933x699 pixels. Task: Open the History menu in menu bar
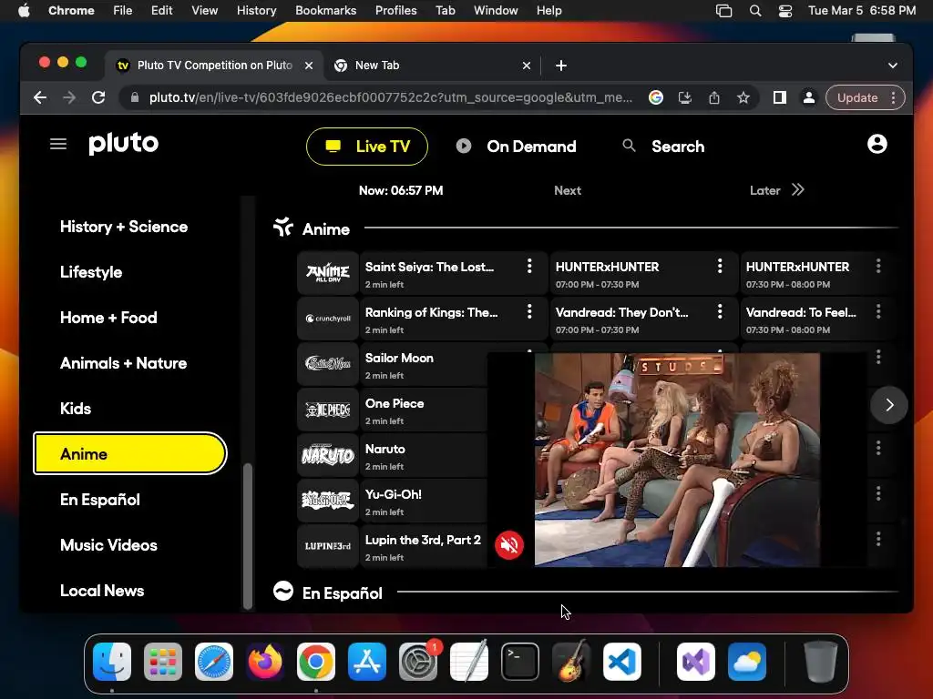coord(256,10)
